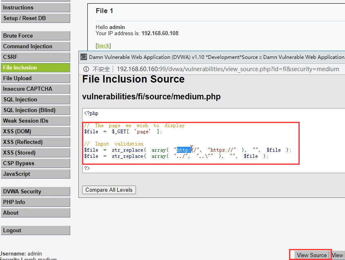The image size is (345, 260).
Task: Follow the back link under File 1
Action: [103, 46]
